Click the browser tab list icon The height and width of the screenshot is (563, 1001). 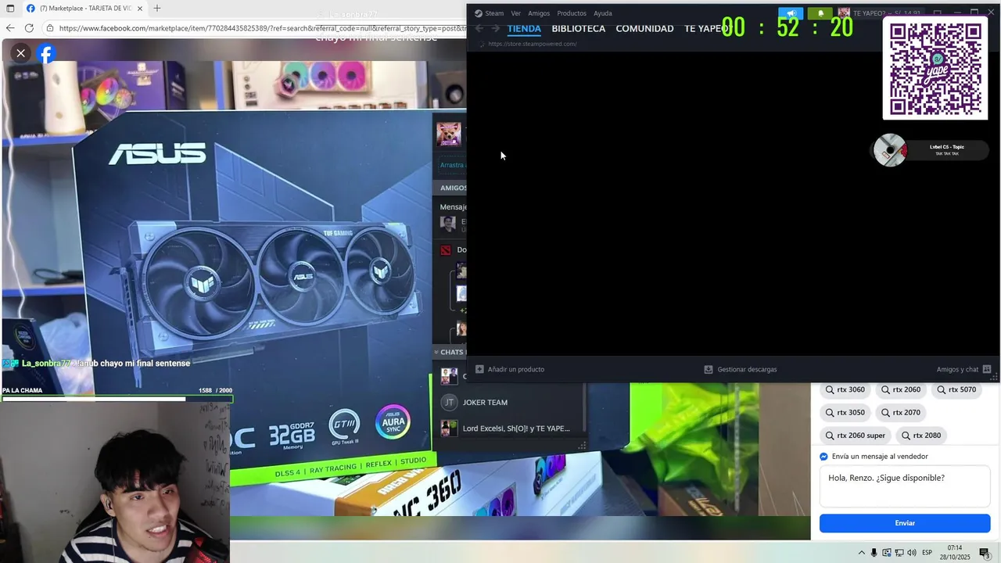(10, 9)
